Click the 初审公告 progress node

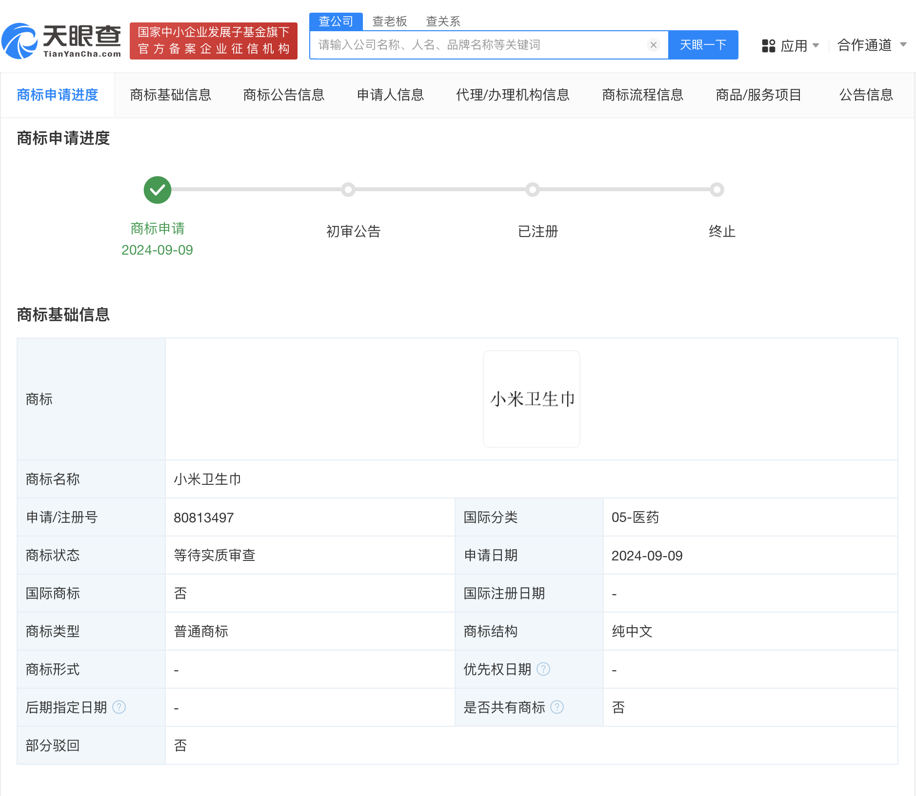coord(348,190)
